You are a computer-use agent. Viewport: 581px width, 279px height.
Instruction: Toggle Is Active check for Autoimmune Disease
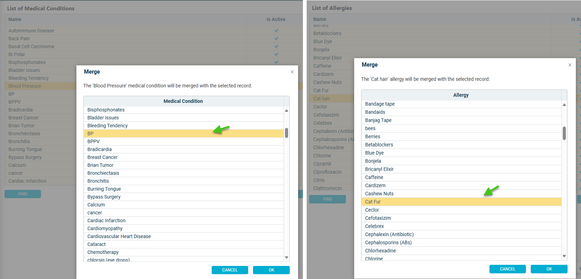276,31
